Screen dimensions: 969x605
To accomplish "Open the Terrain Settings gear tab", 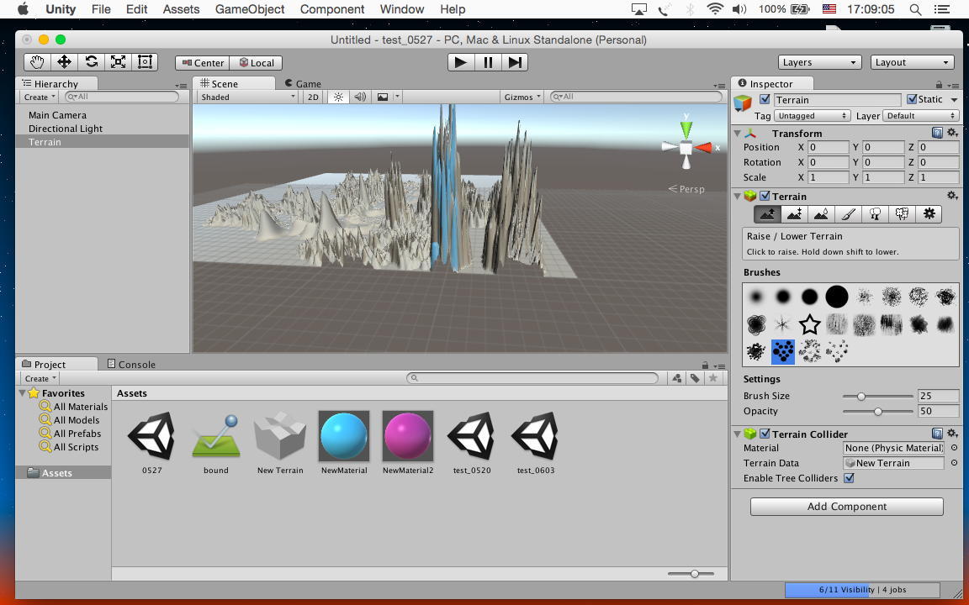I will click(929, 214).
